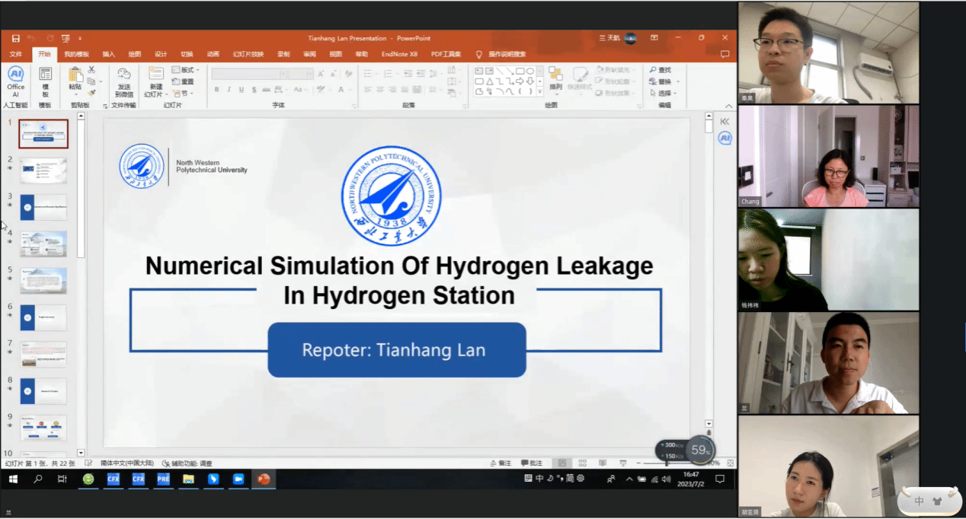Image resolution: width=966 pixels, height=519 pixels.
Task: Switch to the Insert ribbon tab
Action: coord(109,54)
